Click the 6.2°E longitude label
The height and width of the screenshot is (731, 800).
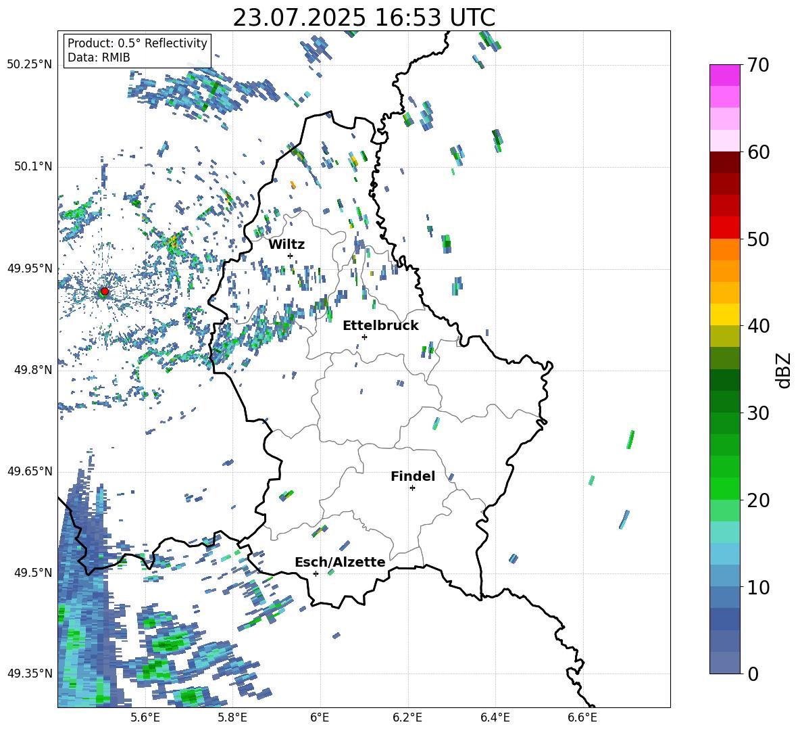[407, 717]
